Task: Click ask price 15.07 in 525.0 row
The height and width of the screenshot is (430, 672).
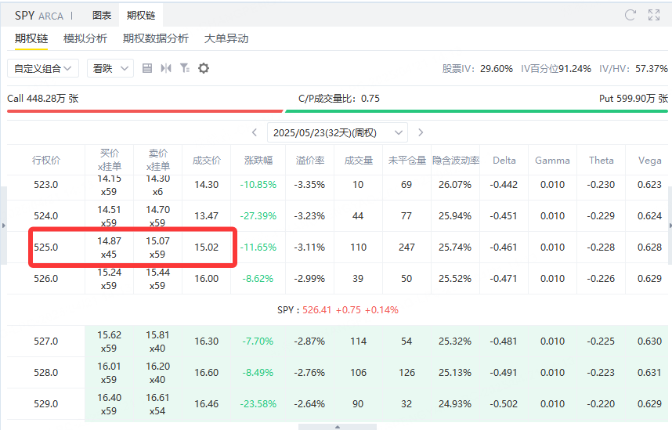Action: [157, 241]
